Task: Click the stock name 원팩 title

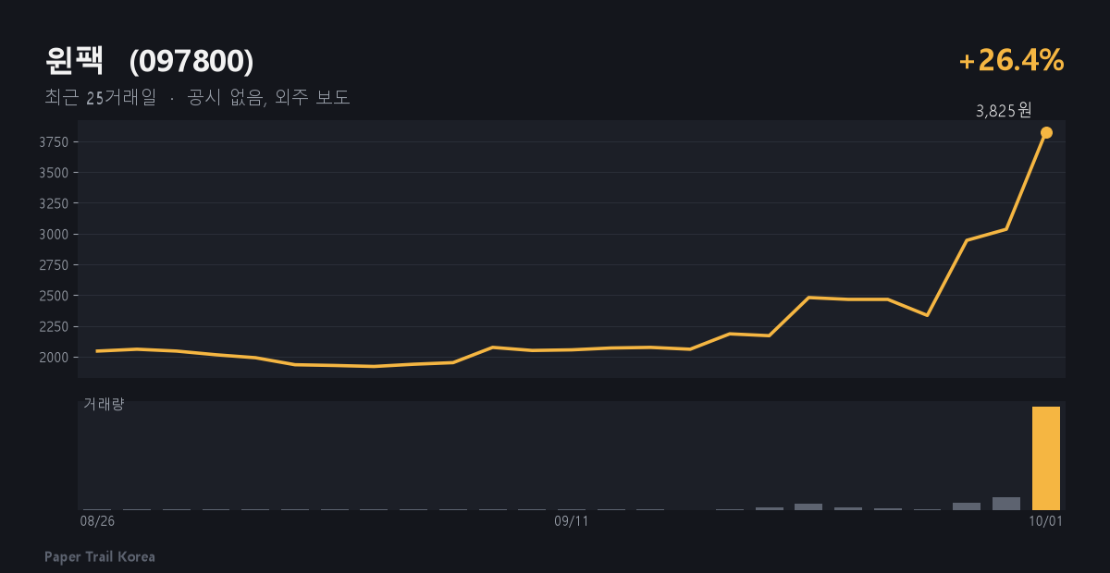Action: [x=74, y=61]
